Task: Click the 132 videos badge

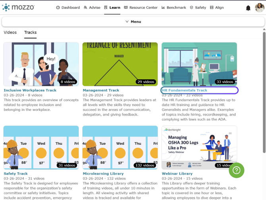Action: click(x=145, y=165)
